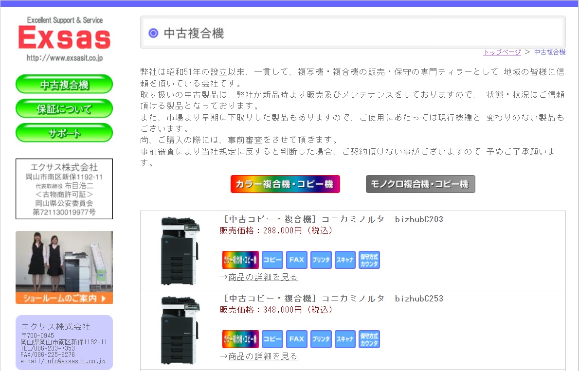The width and height of the screenshot is (579, 371).
Task: Click 中古複合機 breadcrumb text
Action: click(x=550, y=52)
